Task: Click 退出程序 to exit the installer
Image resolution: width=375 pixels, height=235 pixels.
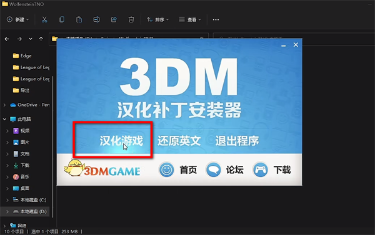Action: point(237,141)
